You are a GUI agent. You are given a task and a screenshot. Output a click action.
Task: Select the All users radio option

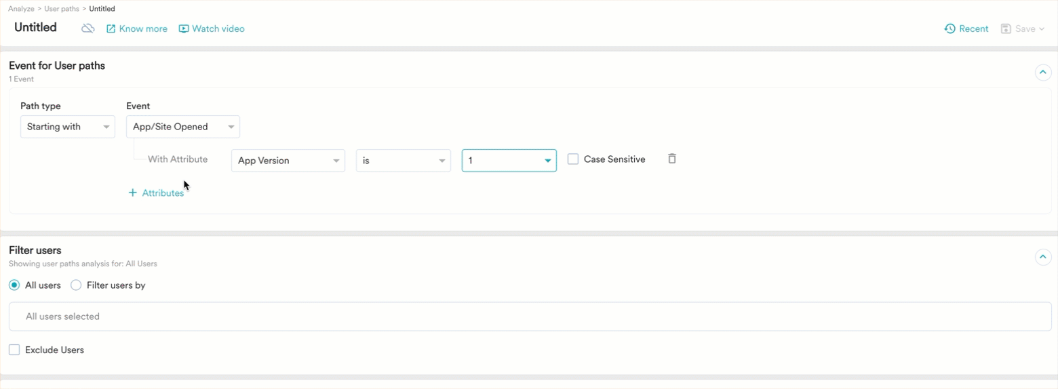pyautogui.click(x=14, y=285)
